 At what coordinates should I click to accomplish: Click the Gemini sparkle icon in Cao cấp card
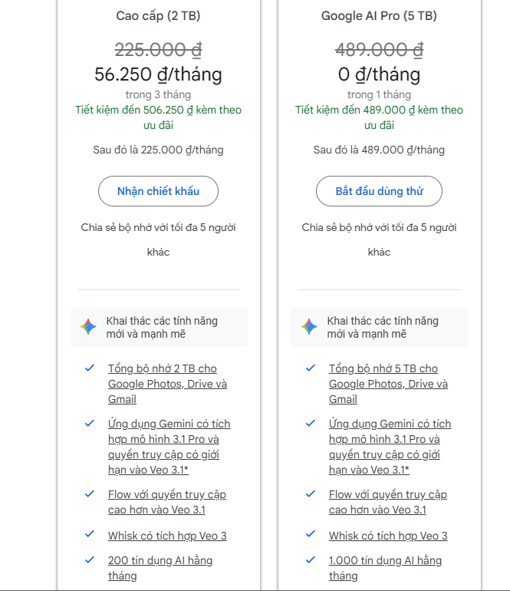(88, 327)
